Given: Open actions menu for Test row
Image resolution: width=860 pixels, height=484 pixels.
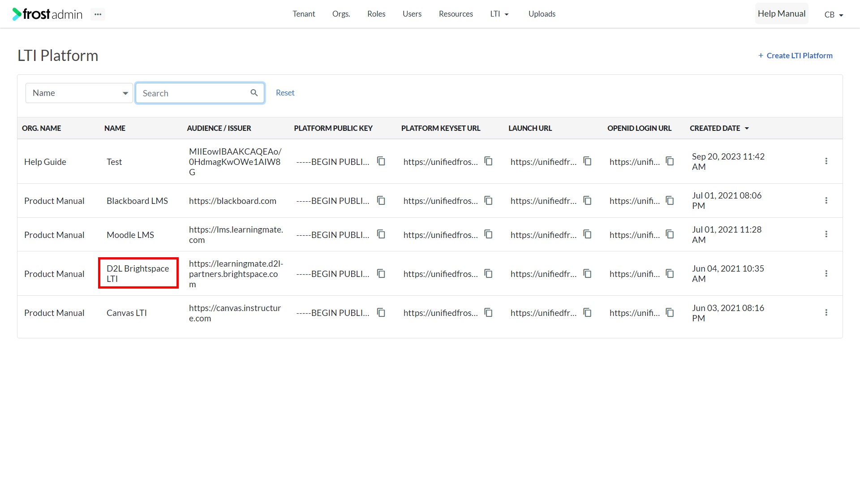Looking at the screenshot, I should (826, 161).
